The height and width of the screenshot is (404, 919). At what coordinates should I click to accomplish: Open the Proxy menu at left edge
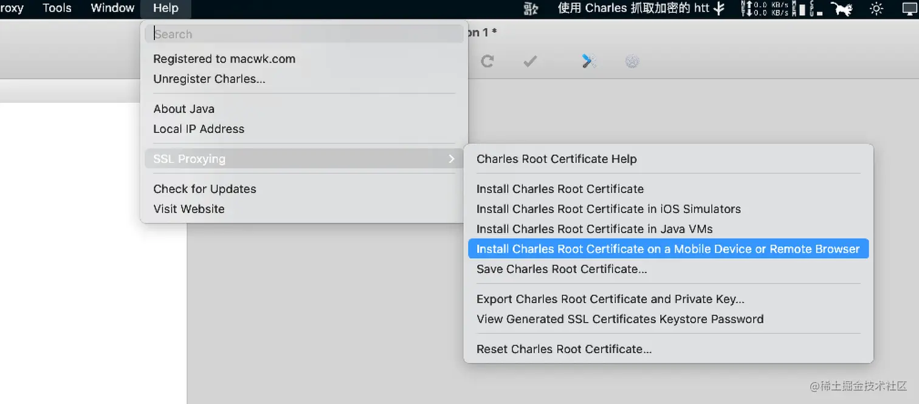click(12, 8)
